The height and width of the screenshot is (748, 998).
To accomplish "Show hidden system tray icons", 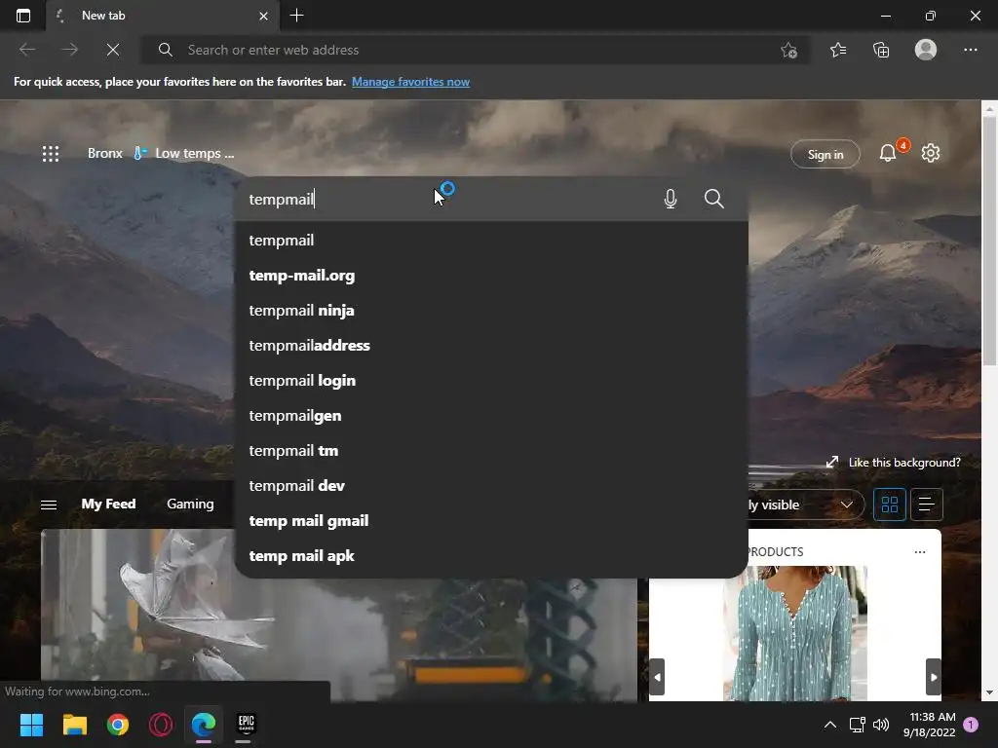I will [x=830, y=725].
